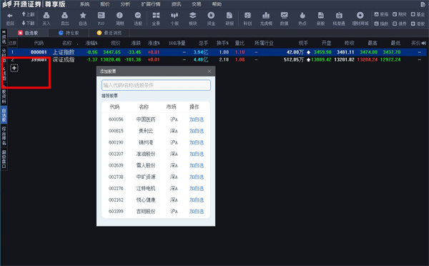The image size is (429, 266).
Task: Add 准油股份 002207 to watchlist
Action: (197, 154)
